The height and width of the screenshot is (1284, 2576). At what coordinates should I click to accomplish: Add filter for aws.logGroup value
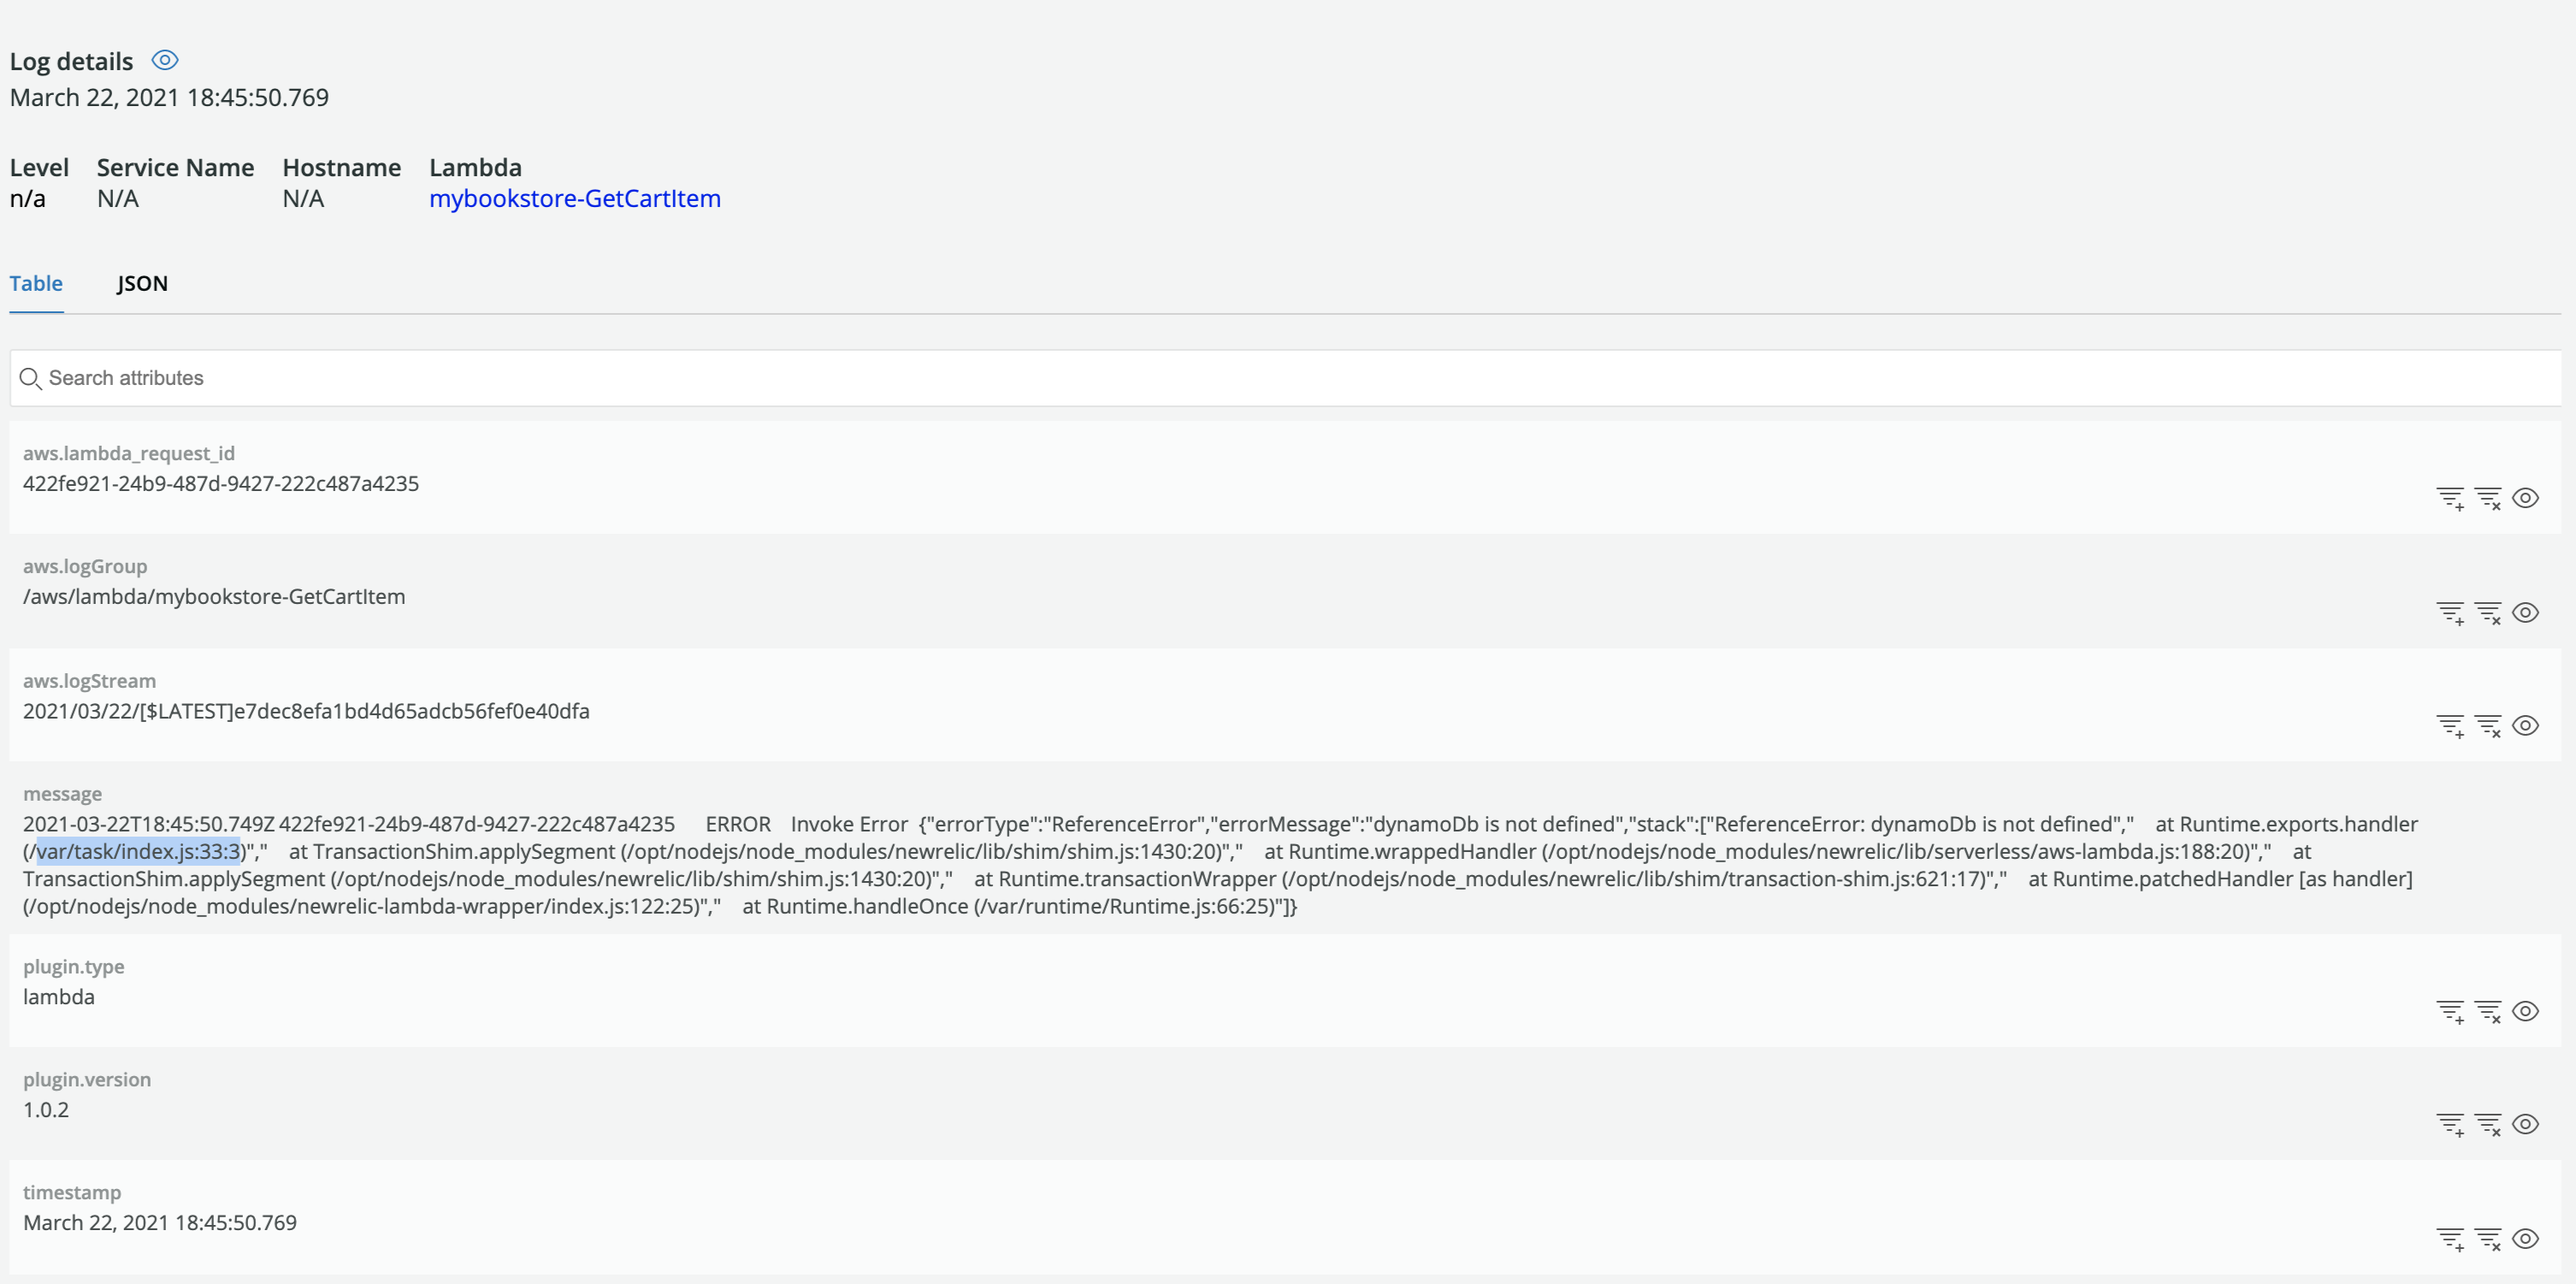coord(2450,613)
